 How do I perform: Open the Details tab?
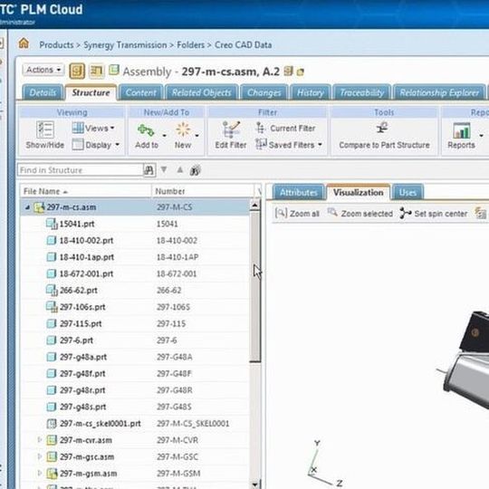(43, 92)
